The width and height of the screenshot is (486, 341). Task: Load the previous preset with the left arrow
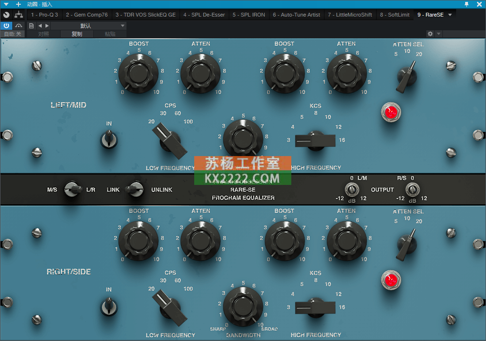pyautogui.click(x=40, y=26)
